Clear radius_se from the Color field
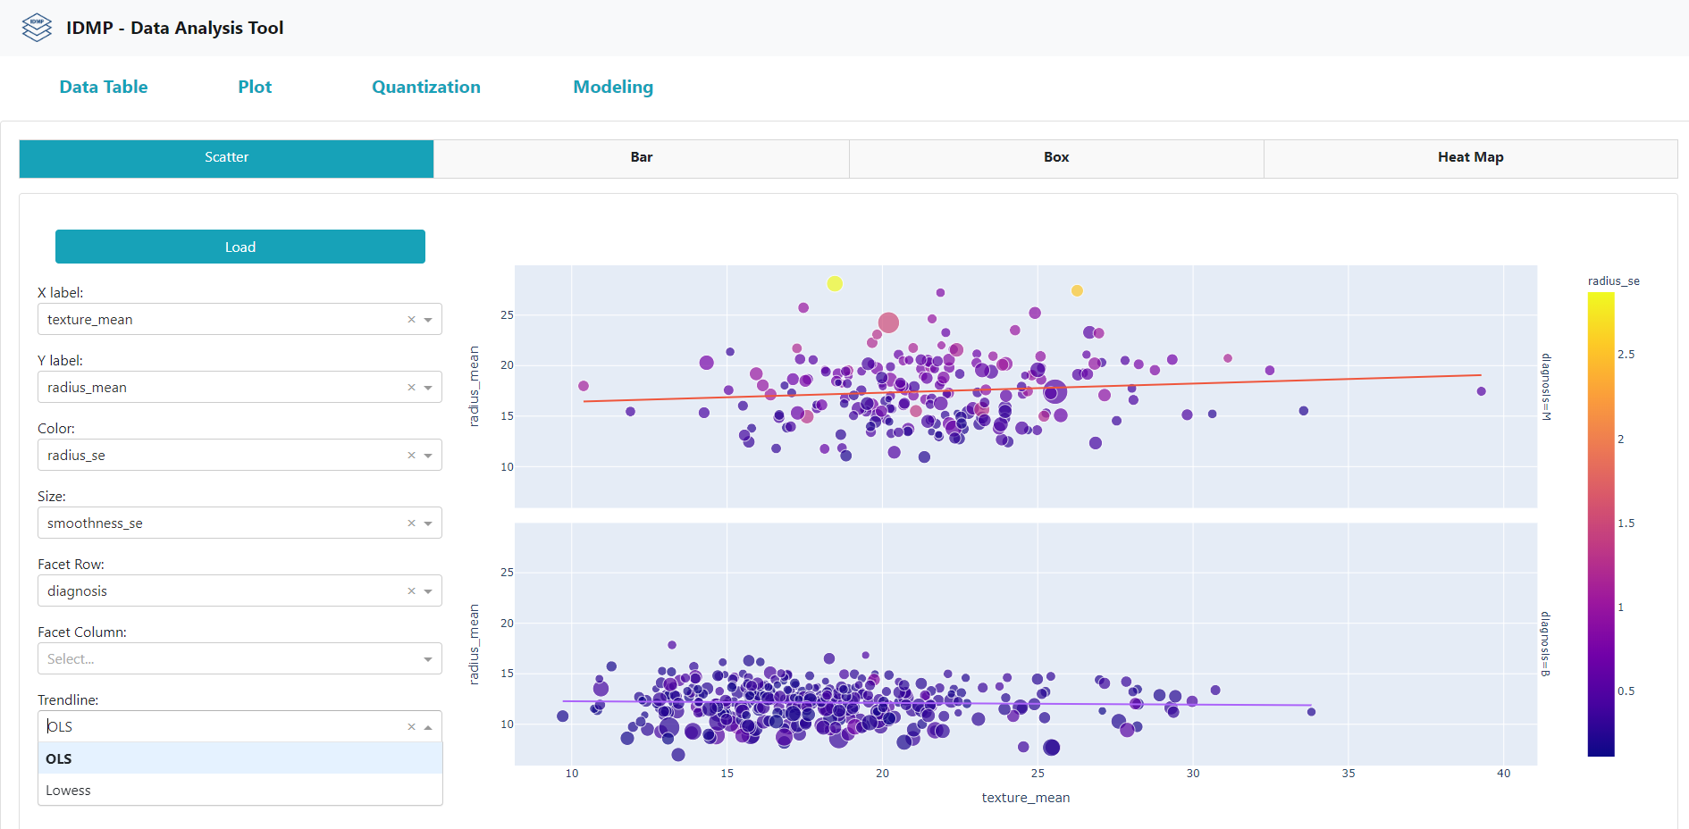This screenshot has width=1689, height=829. 411,455
